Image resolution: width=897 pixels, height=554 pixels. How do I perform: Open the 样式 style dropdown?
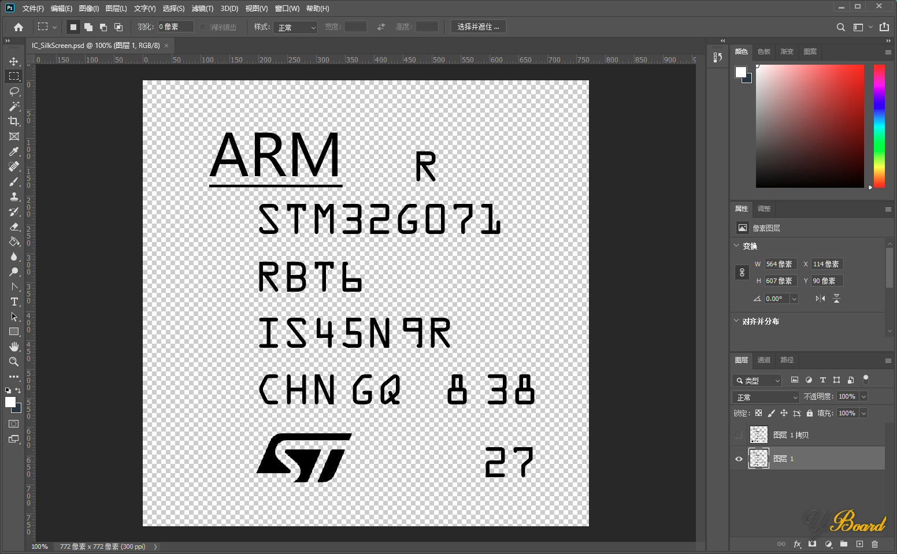pyautogui.click(x=296, y=27)
